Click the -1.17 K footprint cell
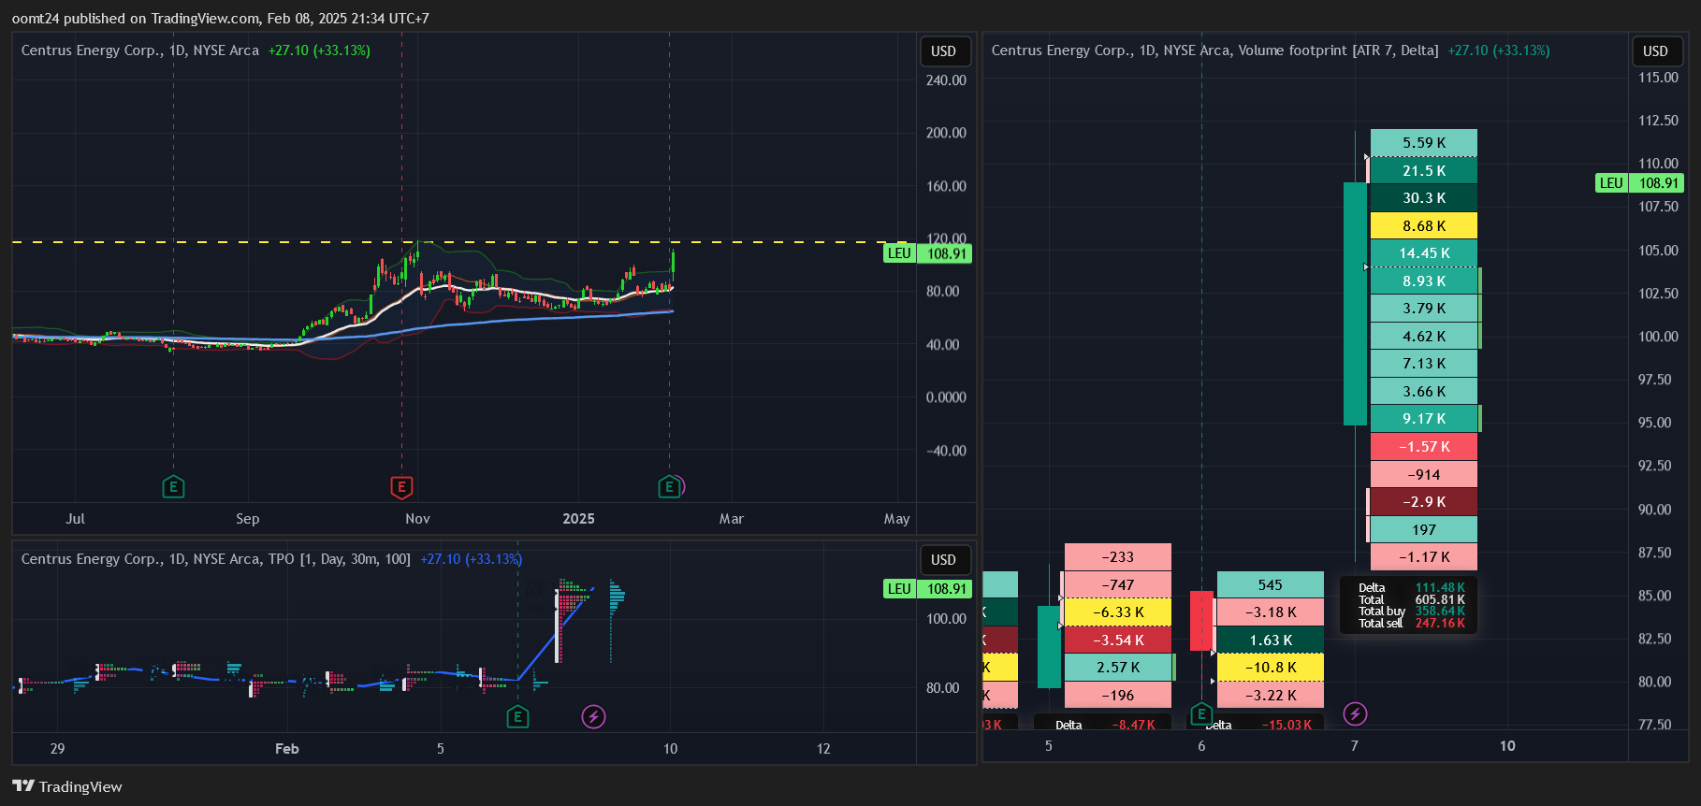 pos(1424,557)
